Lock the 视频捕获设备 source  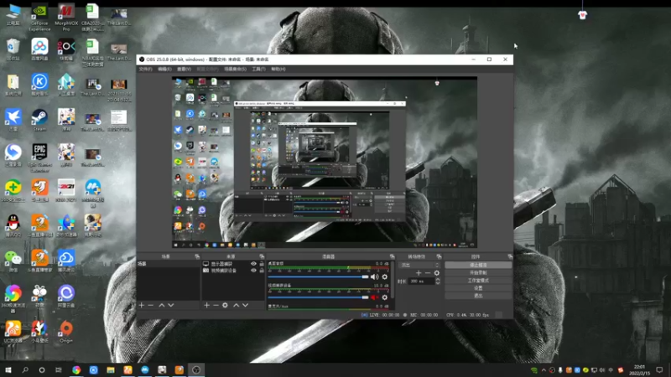point(262,270)
